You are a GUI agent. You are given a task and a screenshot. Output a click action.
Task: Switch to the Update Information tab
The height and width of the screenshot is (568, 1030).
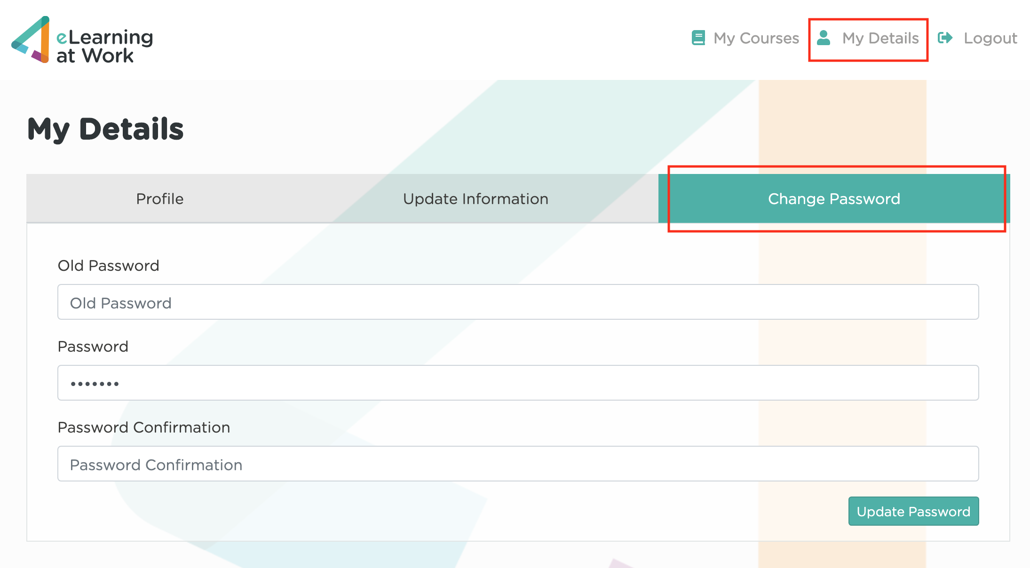click(x=475, y=198)
